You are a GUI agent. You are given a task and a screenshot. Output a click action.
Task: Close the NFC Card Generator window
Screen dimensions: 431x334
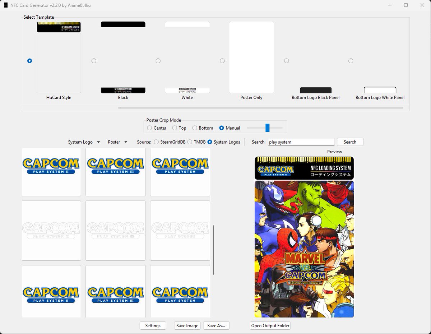[x=422, y=5]
